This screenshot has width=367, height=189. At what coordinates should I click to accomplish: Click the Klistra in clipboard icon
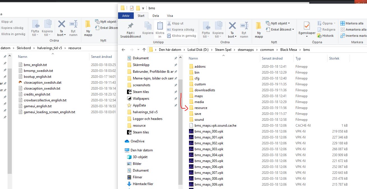pyautogui.click(x=160, y=26)
